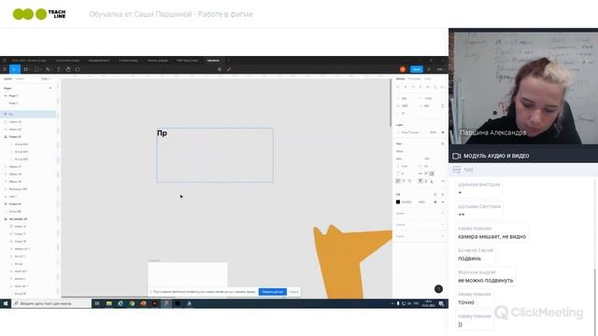598x336 pixels.
Task: Add a stroke with plus icon
Action: (x=443, y=214)
